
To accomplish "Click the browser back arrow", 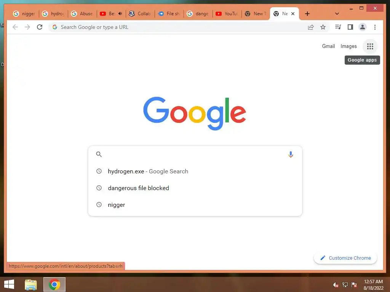I will pyautogui.click(x=15, y=27).
